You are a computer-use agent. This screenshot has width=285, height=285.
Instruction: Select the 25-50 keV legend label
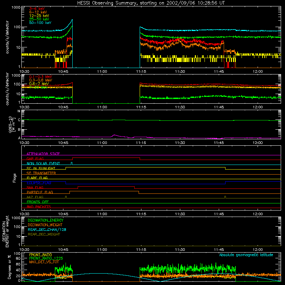pos(39,19)
